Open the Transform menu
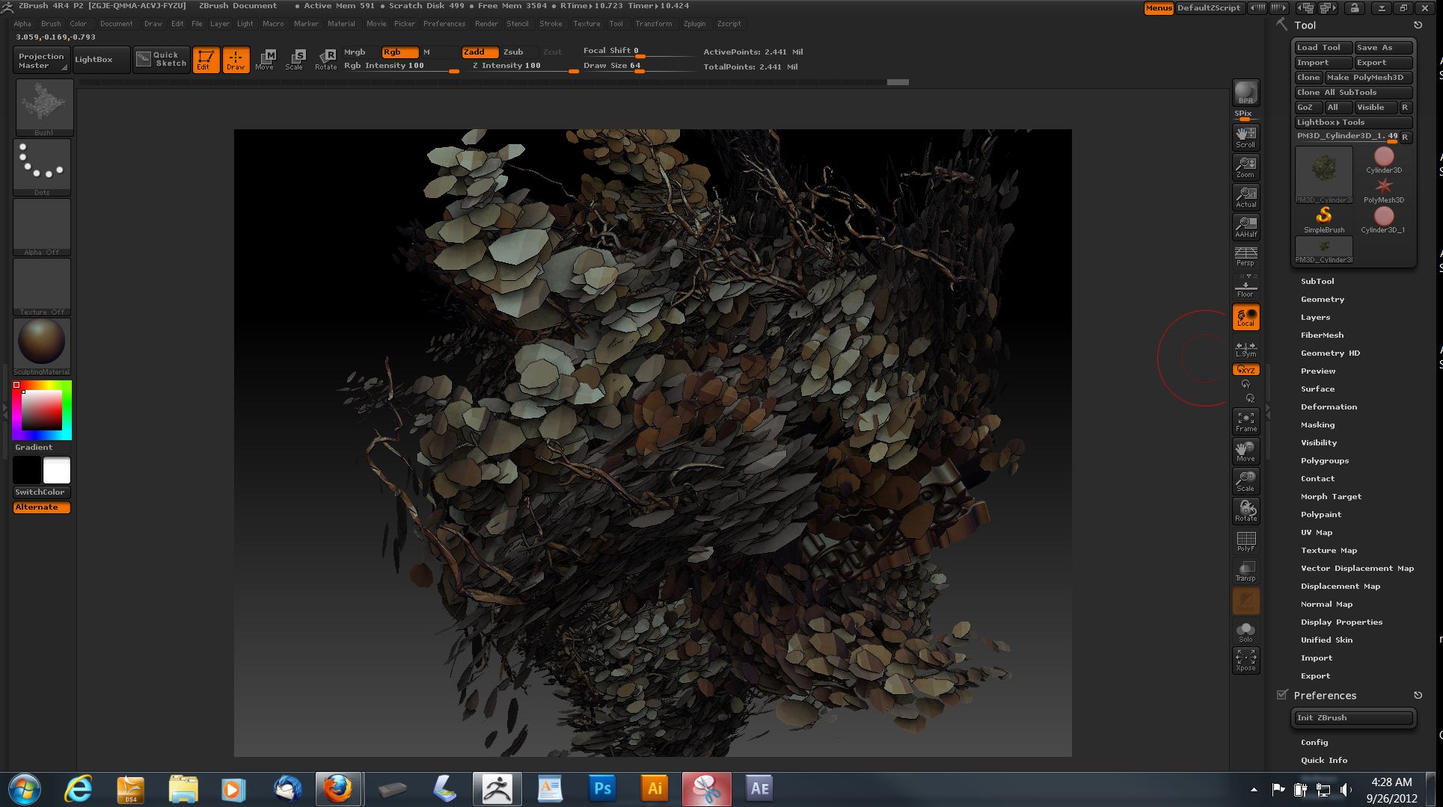Image resolution: width=1443 pixels, height=807 pixels. point(653,23)
